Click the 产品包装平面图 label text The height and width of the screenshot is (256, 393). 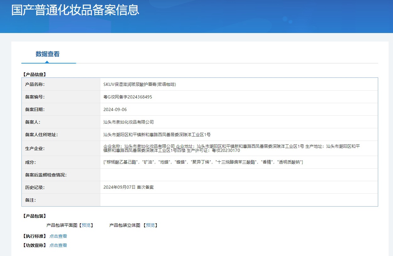(x=62, y=225)
